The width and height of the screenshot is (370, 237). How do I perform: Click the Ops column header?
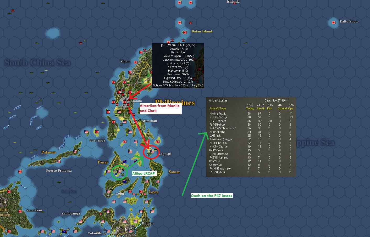[x=291, y=108]
